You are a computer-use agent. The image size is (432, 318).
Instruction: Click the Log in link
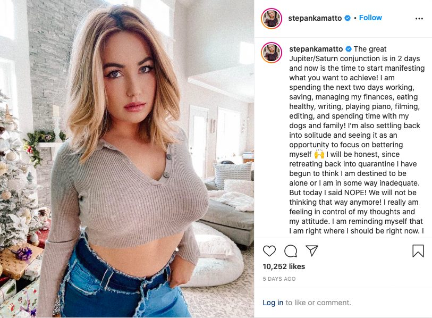click(x=273, y=303)
